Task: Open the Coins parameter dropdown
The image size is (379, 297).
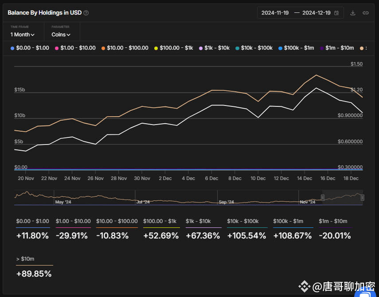Action: [x=61, y=35]
